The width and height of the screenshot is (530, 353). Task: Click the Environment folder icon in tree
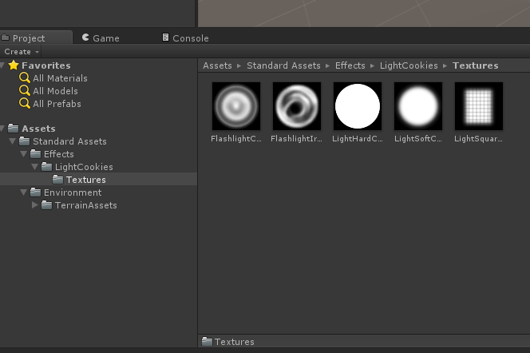pos(35,192)
